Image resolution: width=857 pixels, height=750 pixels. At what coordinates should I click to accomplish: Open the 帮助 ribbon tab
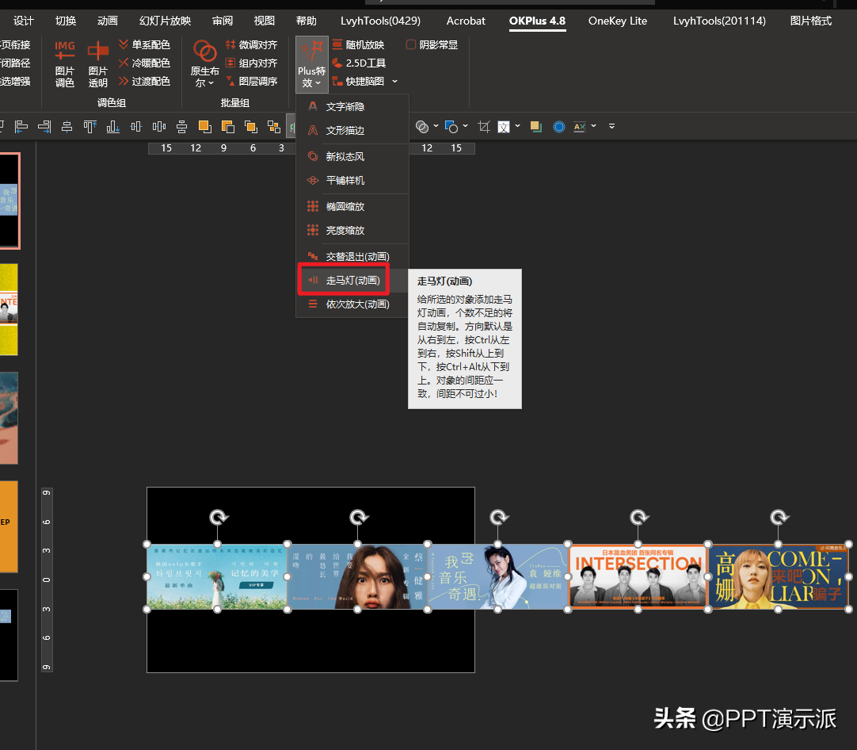pyautogui.click(x=306, y=21)
